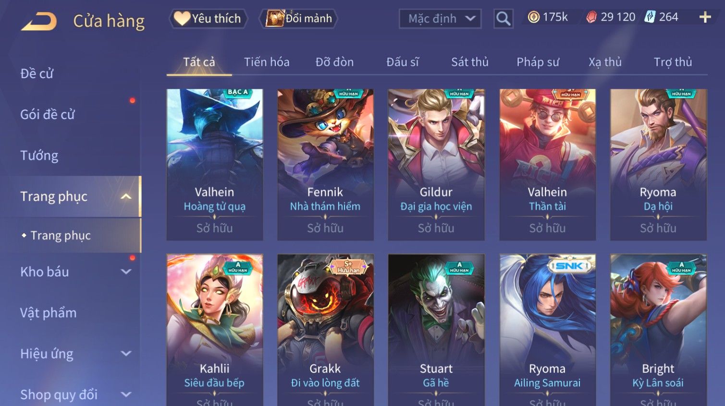Open Yêu thích heart favorites

(x=208, y=19)
